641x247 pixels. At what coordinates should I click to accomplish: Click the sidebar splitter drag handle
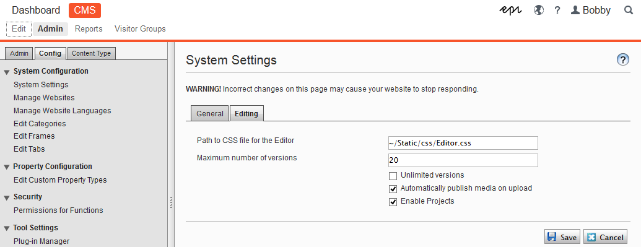(x=171, y=202)
